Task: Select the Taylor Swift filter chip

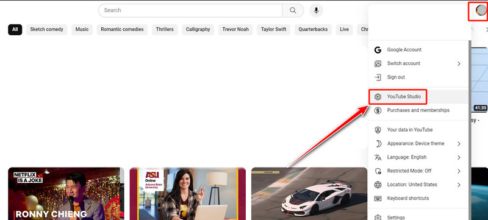Action: (273, 29)
